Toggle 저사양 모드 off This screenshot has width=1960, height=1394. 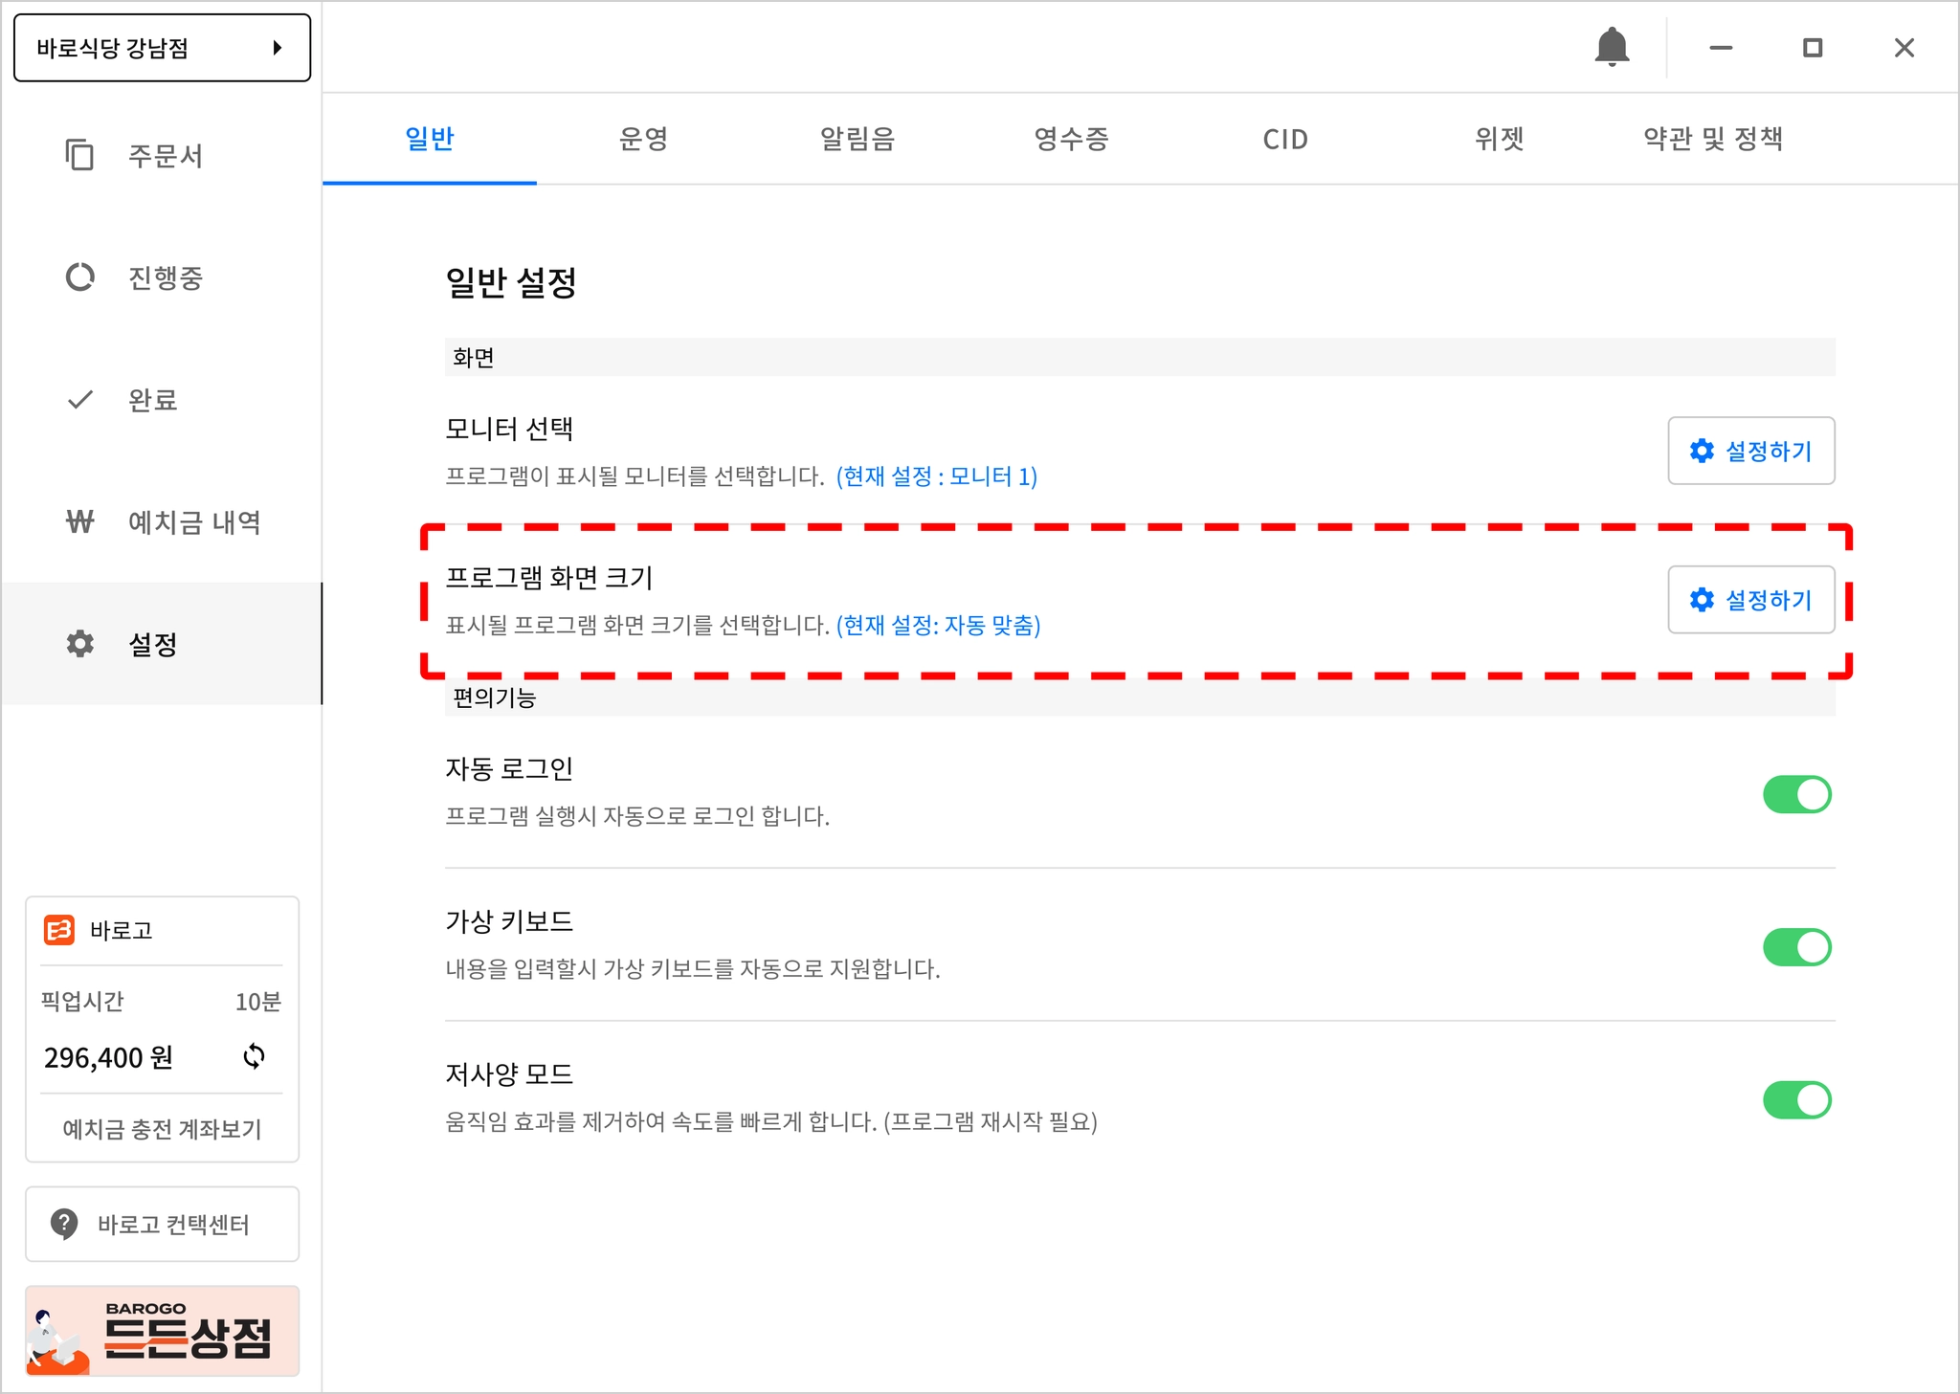[1796, 1100]
